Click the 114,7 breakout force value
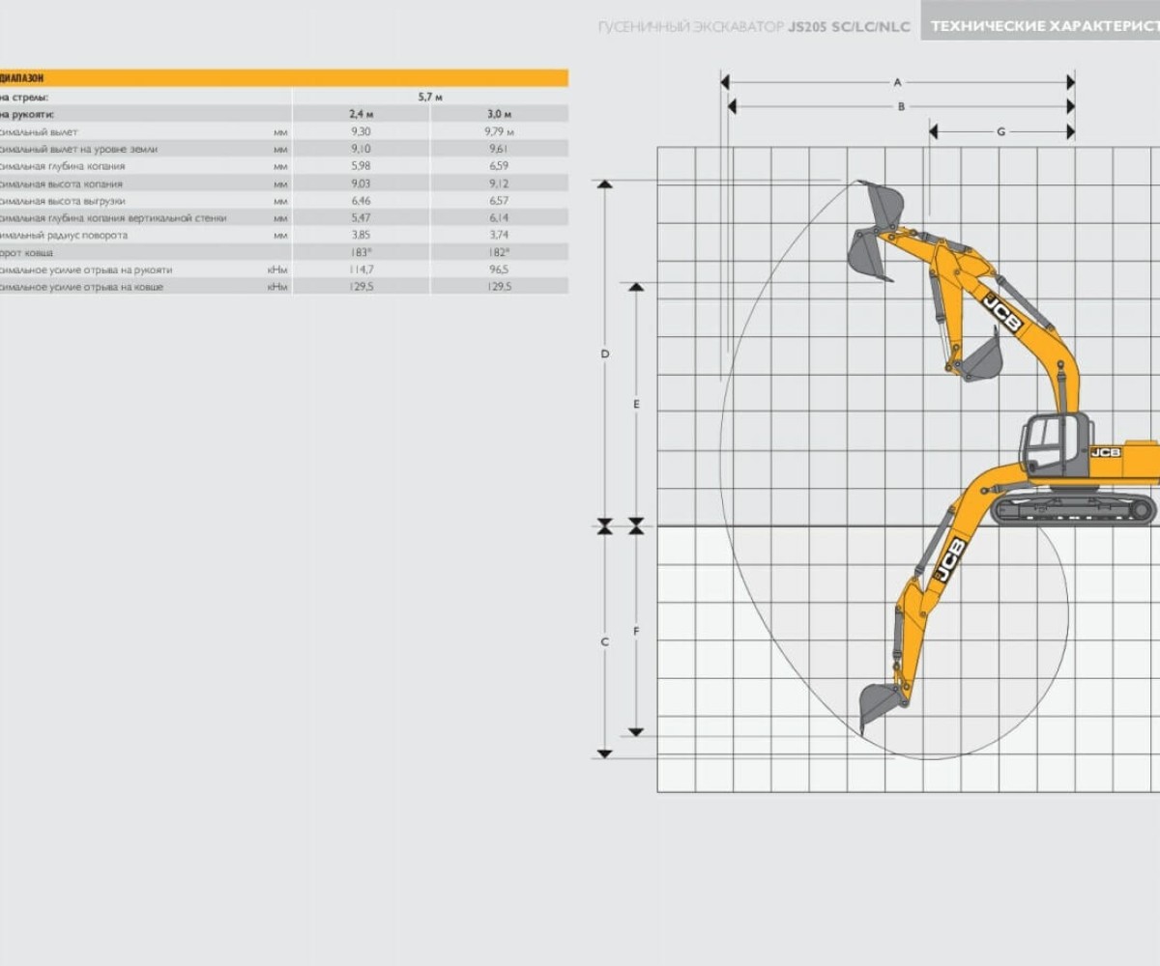The height and width of the screenshot is (966, 1160). (x=362, y=270)
